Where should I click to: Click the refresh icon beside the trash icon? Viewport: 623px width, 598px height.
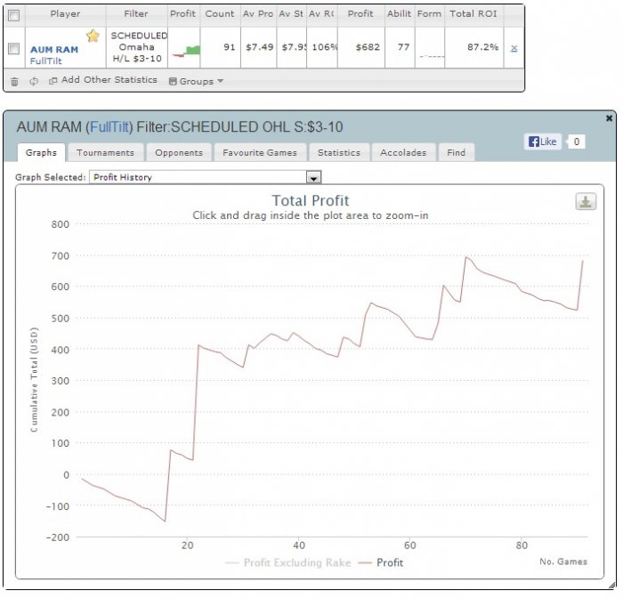(34, 81)
